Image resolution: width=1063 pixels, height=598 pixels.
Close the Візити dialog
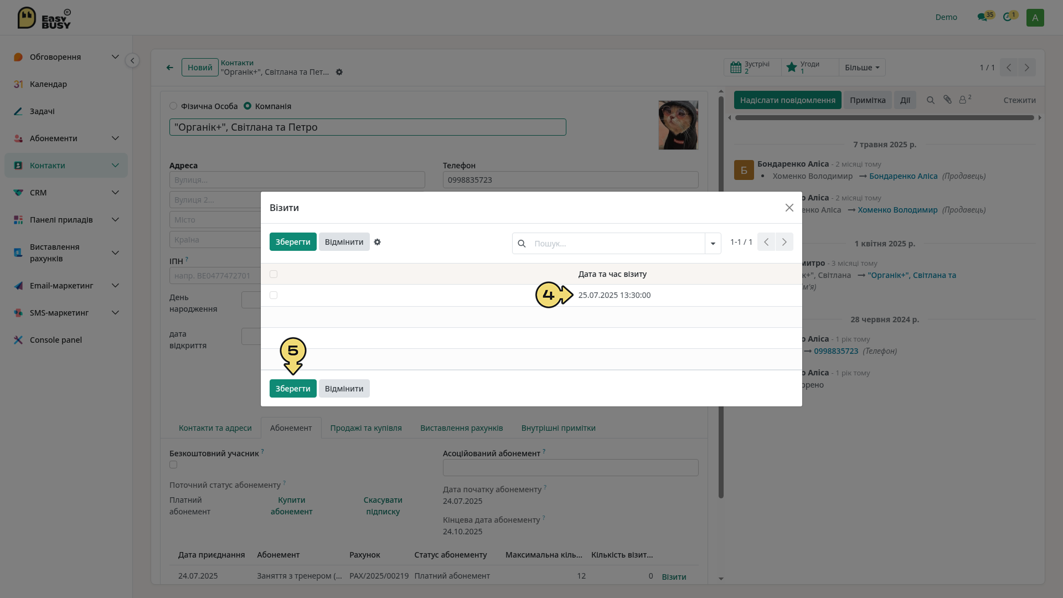(x=789, y=208)
